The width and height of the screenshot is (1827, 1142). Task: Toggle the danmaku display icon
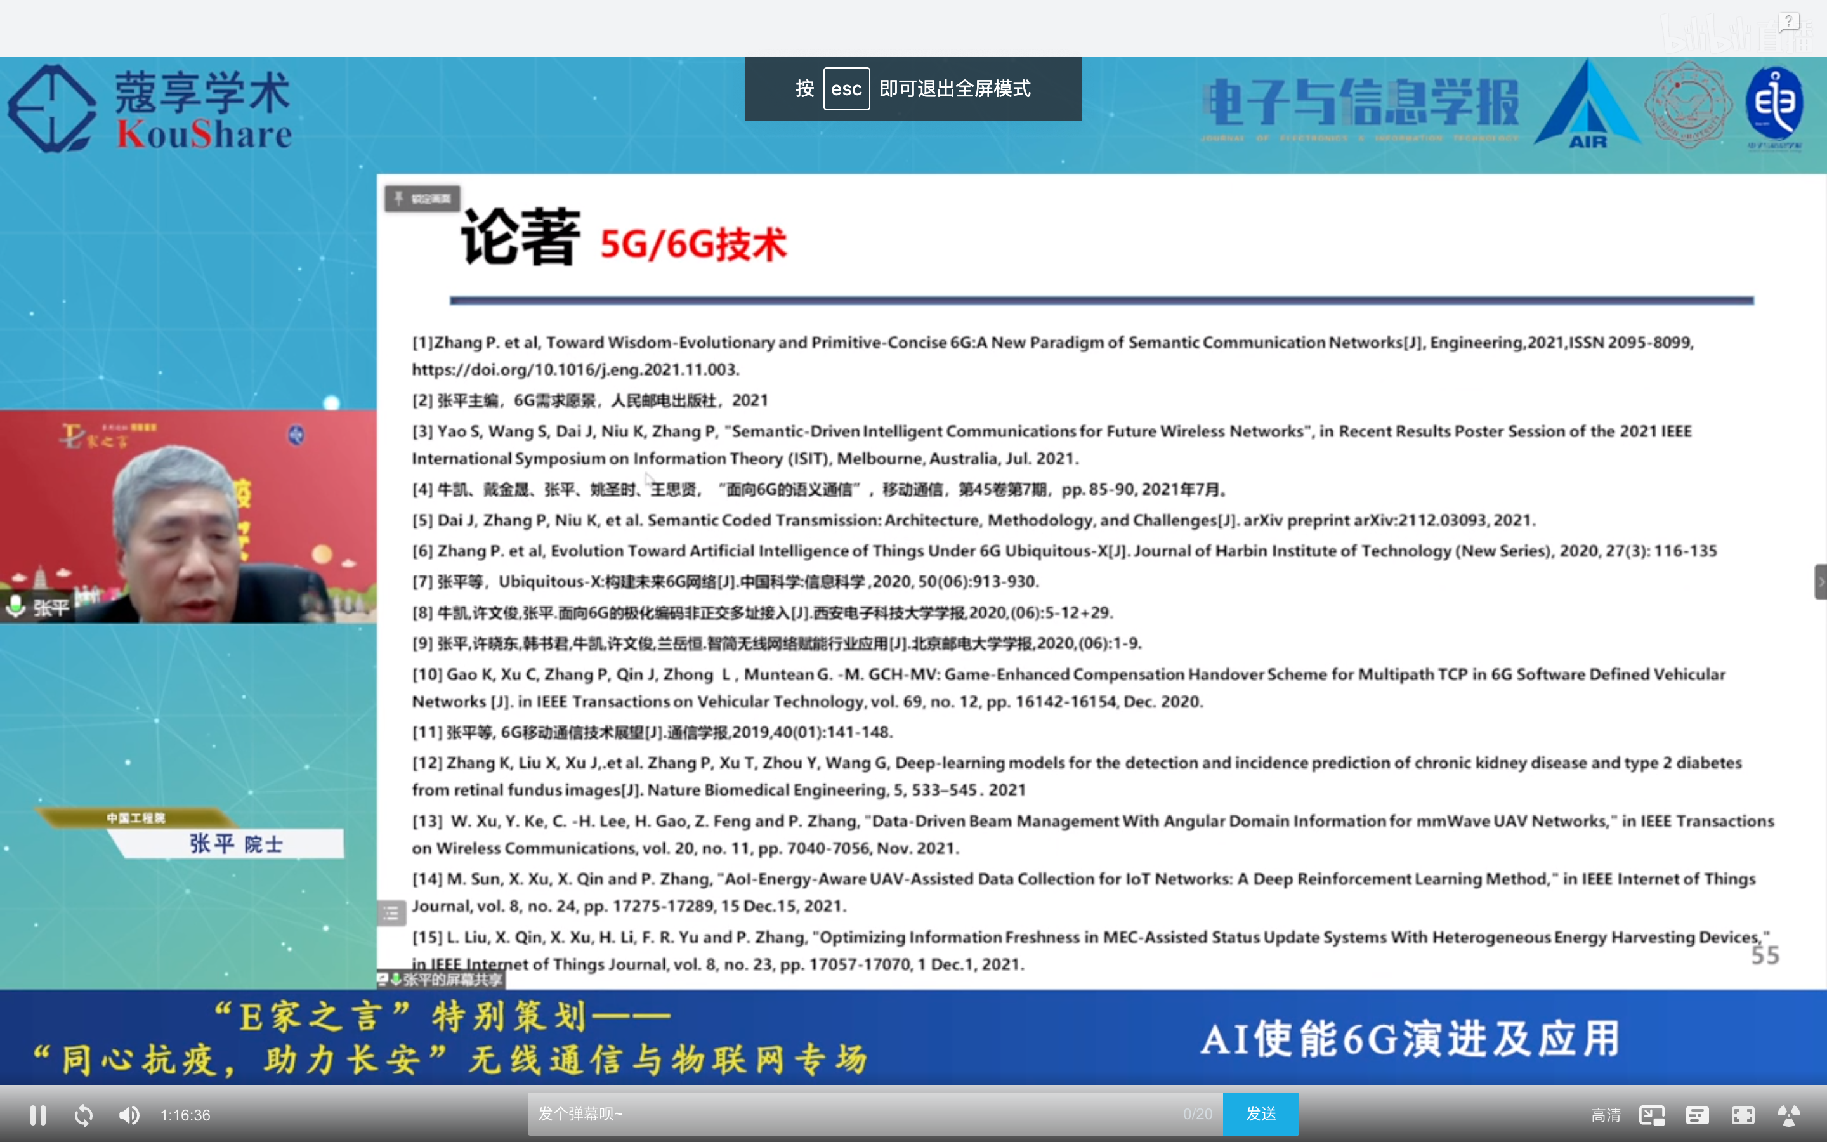click(1696, 1115)
